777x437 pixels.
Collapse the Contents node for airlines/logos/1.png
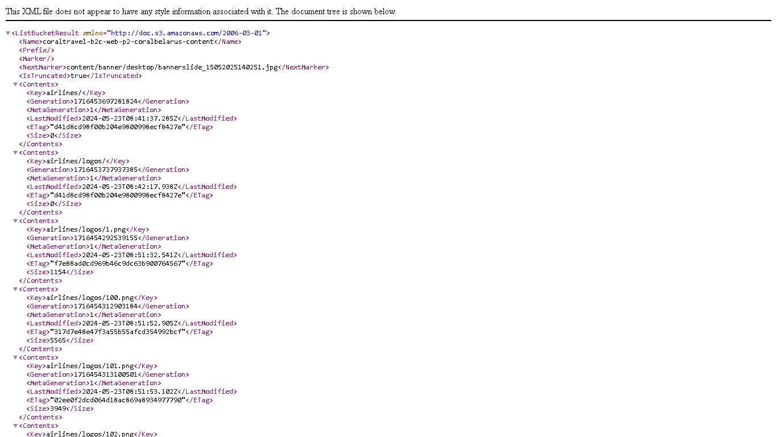[x=16, y=221]
